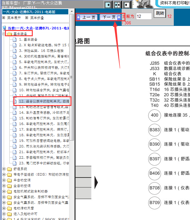Screen dimensions: 190x220
Task: Click the circled B397 connection symbol
Action: [154, 159]
